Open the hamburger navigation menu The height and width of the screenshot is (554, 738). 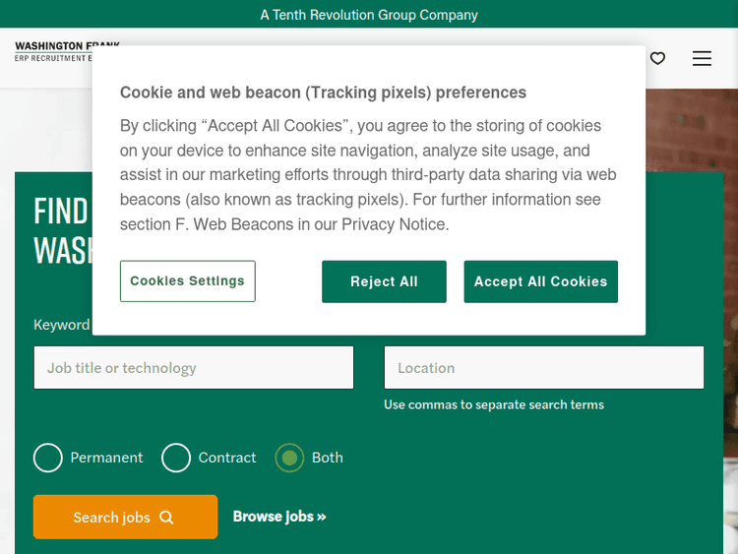coord(702,58)
